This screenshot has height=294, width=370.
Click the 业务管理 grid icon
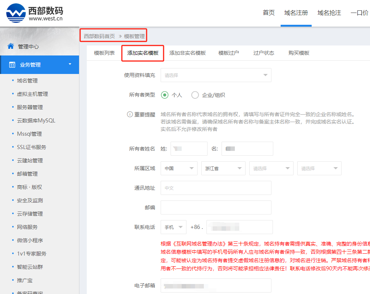12,64
